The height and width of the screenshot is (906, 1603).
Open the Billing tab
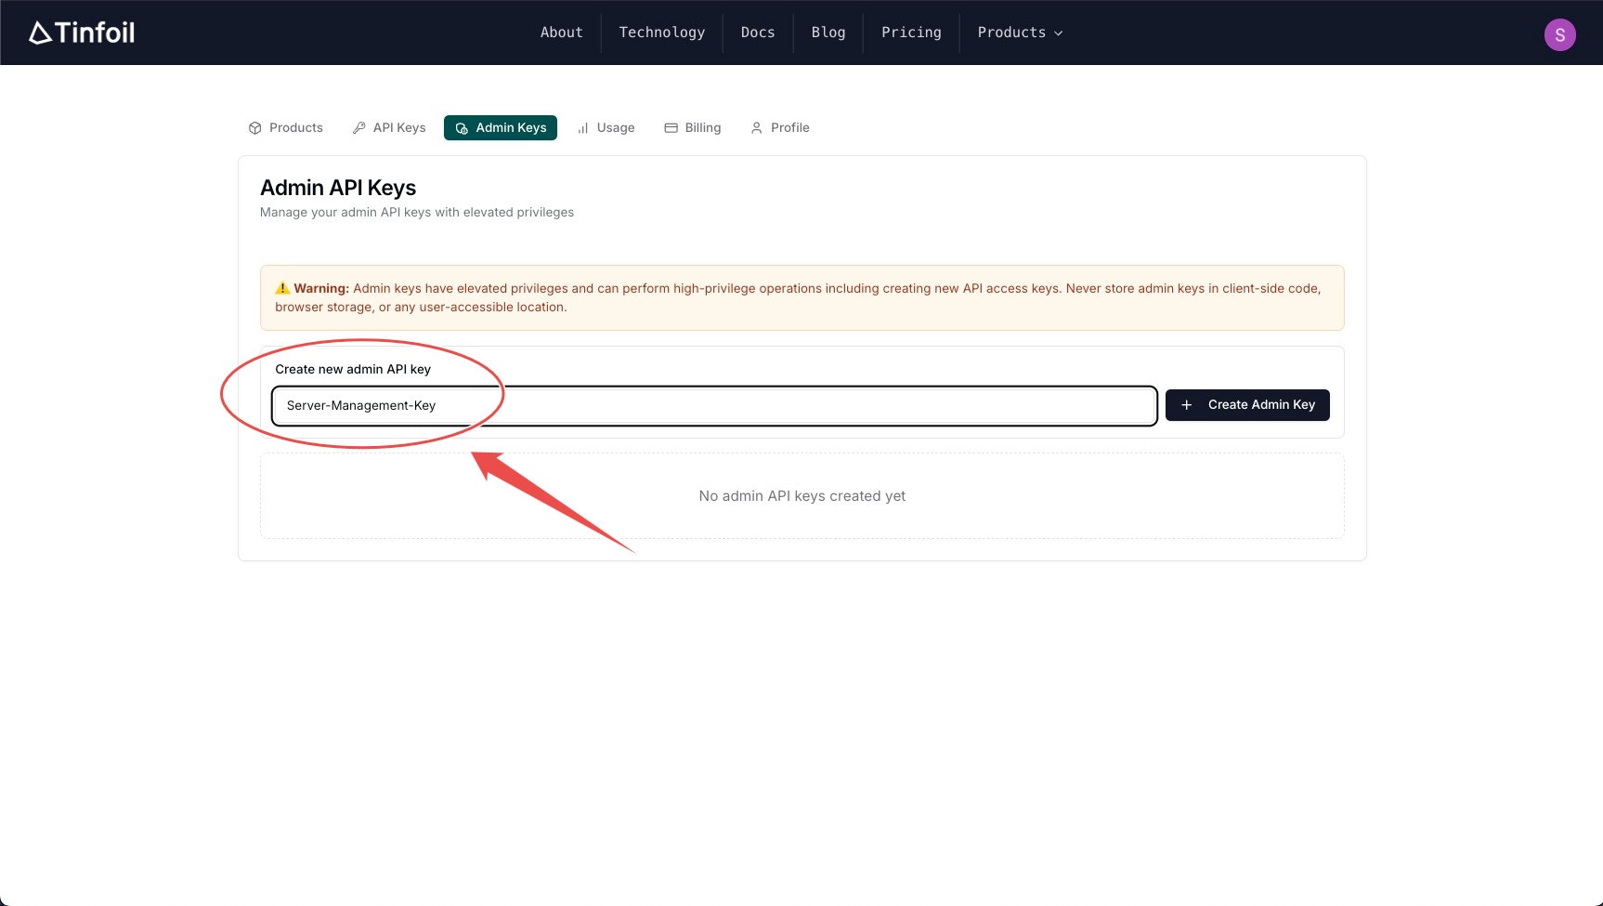pyautogui.click(x=693, y=128)
